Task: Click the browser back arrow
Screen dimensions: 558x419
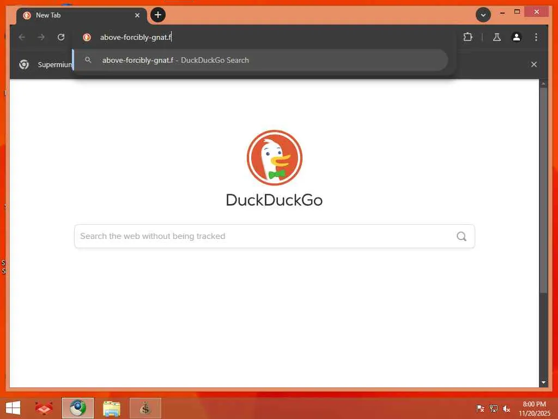Action: point(22,37)
